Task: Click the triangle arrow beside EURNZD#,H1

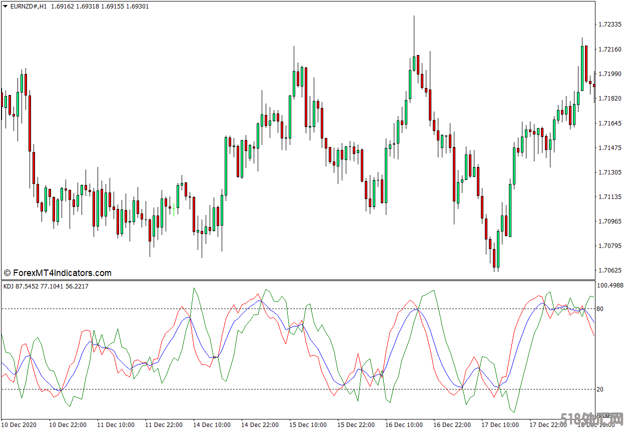Action: tap(5, 6)
